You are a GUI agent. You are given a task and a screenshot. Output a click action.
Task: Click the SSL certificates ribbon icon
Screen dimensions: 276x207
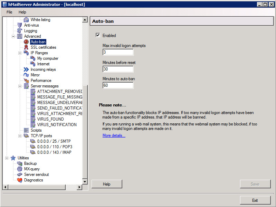pyautogui.click(x=26, y=47)
